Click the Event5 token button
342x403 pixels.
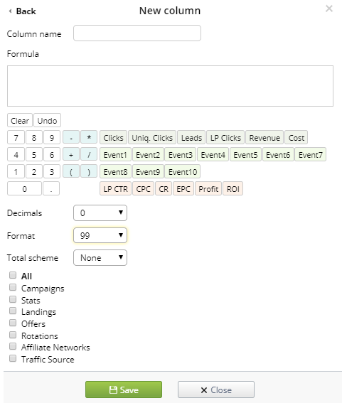(245, 154)
